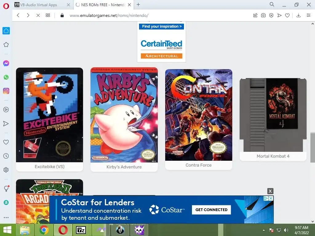Viewport: 315px width, 236px height.
Task: Go back to the previous page
Action: pyautogui.click(x=18, y=15)
